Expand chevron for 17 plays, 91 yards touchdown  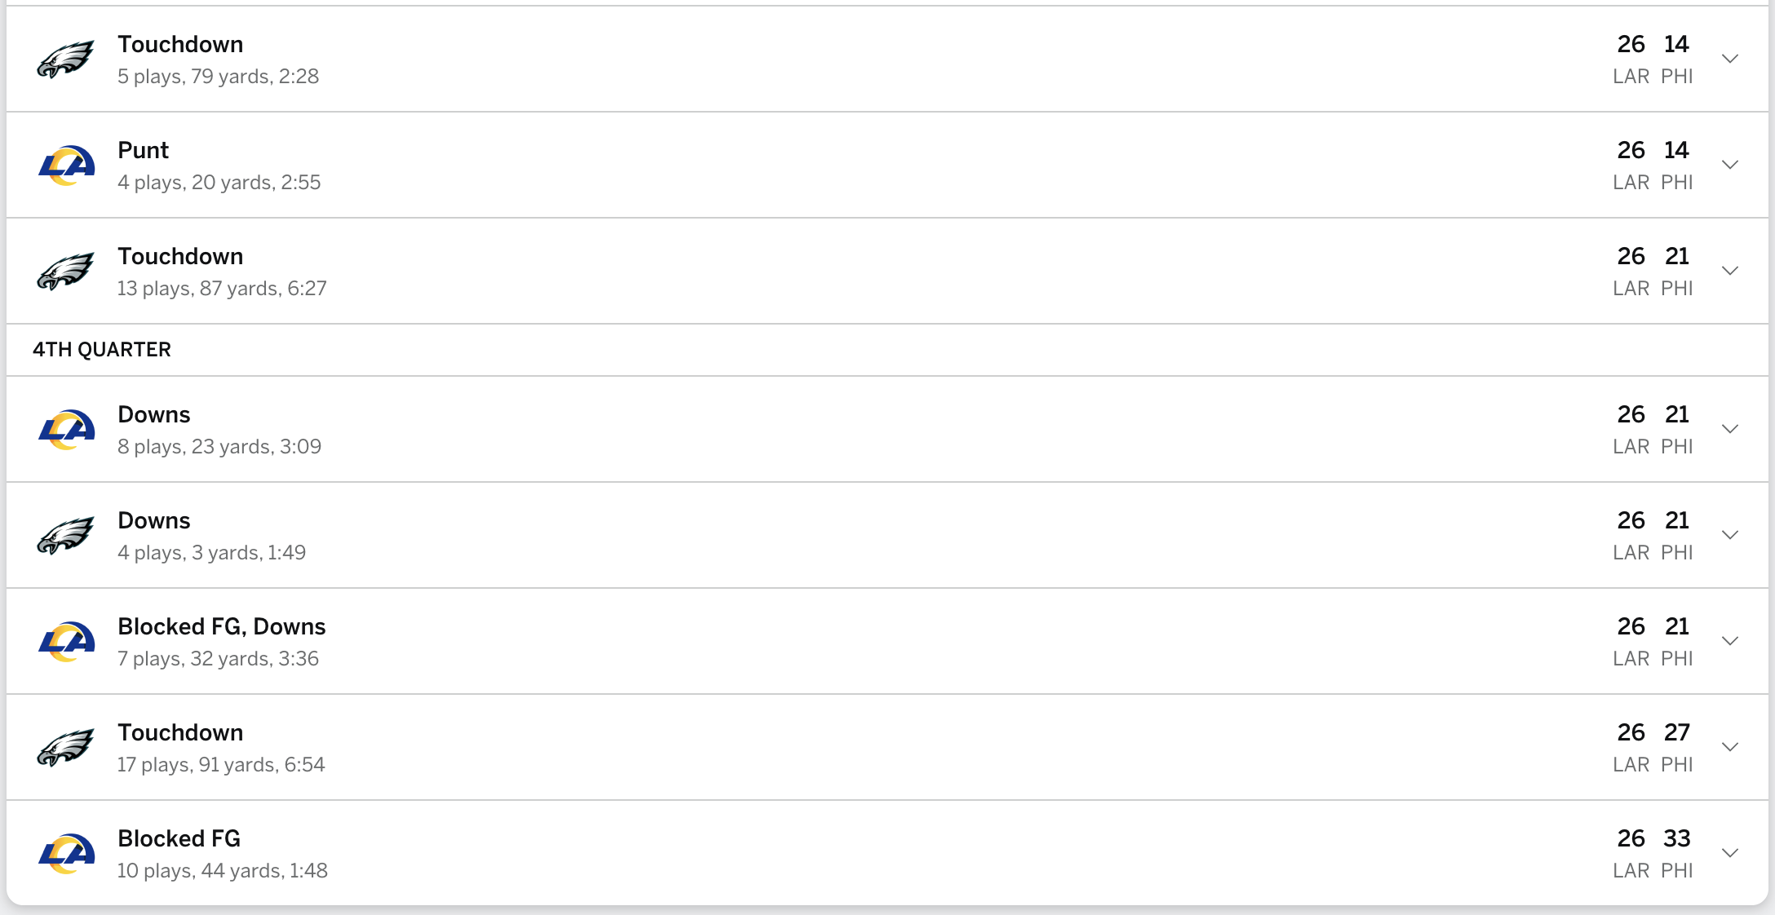click(x=1730, y=747)
